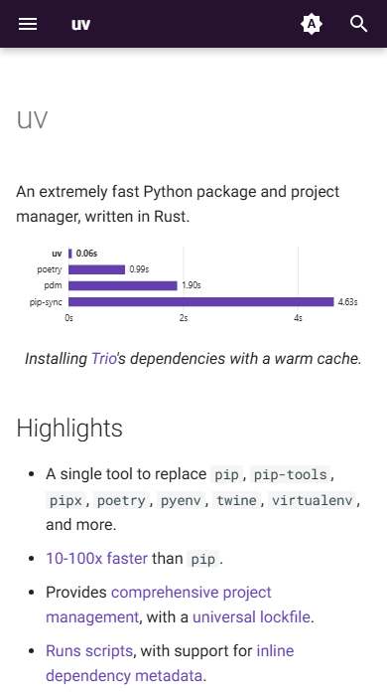Click the uv benchmark bar
Viewport: 387px width, 696px height.
click(70, 254)
